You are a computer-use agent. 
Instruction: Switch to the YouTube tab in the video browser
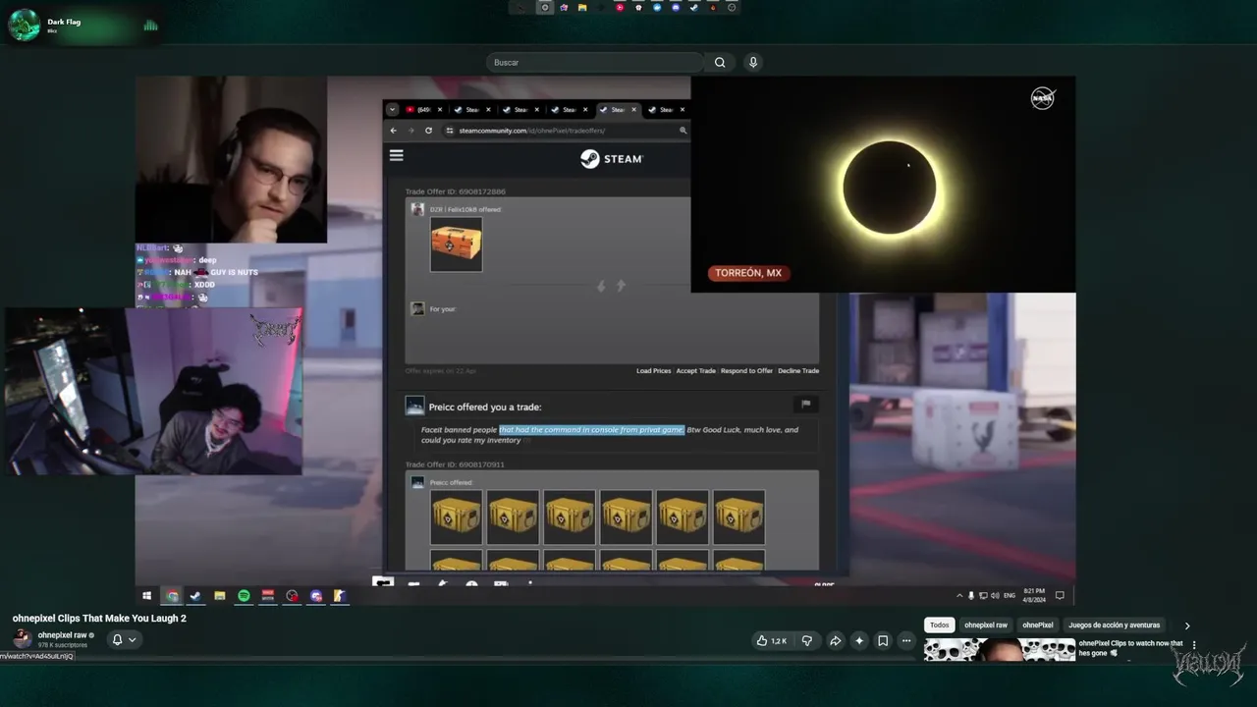click(424, 110)
